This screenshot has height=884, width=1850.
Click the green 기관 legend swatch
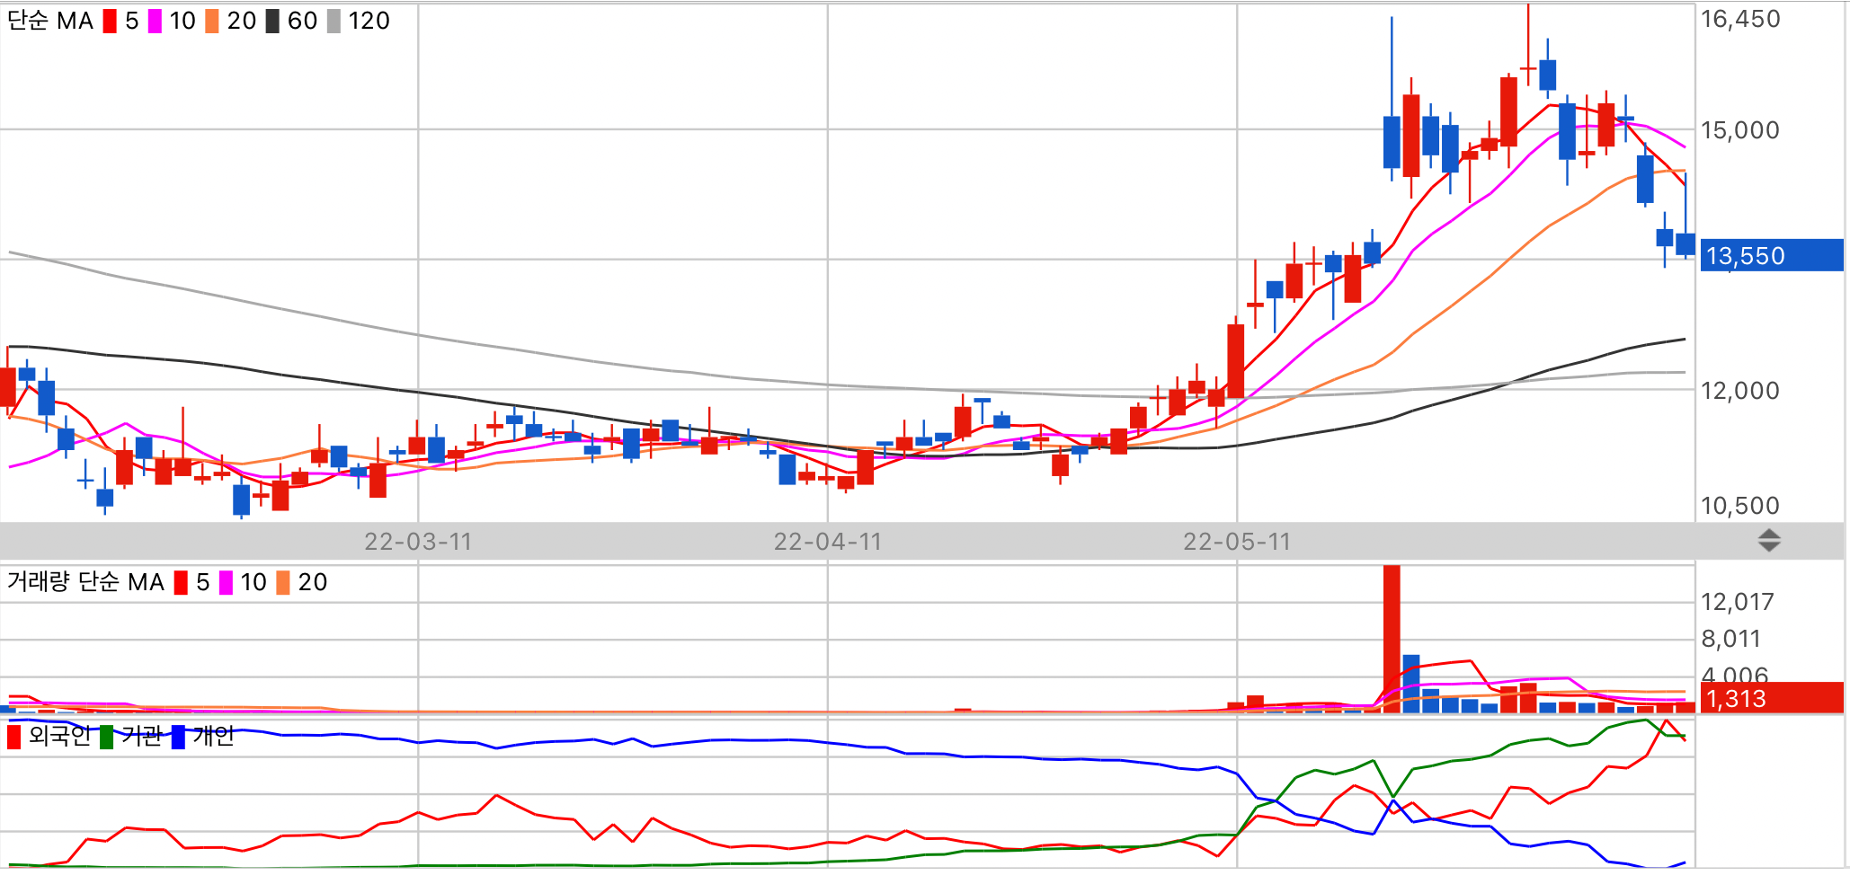point(107,737)
